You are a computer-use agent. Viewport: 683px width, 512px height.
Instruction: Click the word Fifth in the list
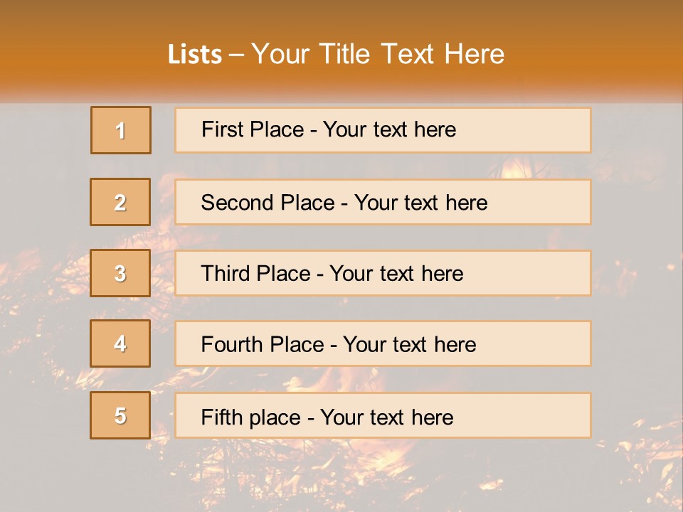coord(221,417)
